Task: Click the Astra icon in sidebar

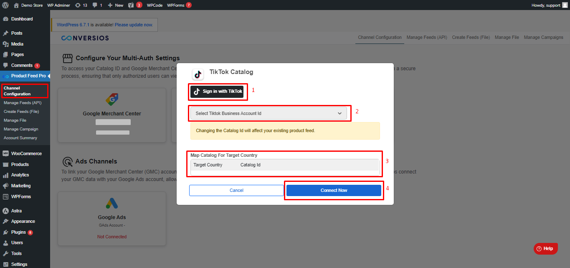Action: coord(6,211)
